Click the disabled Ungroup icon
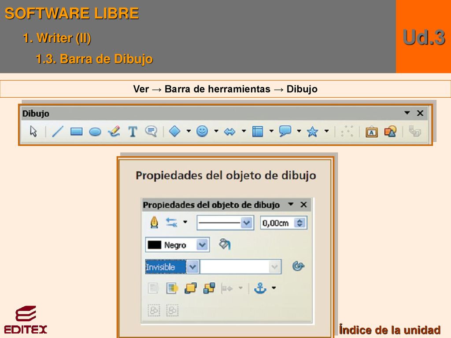This screenshot has width=451, height=338. [x=172, y=310]
